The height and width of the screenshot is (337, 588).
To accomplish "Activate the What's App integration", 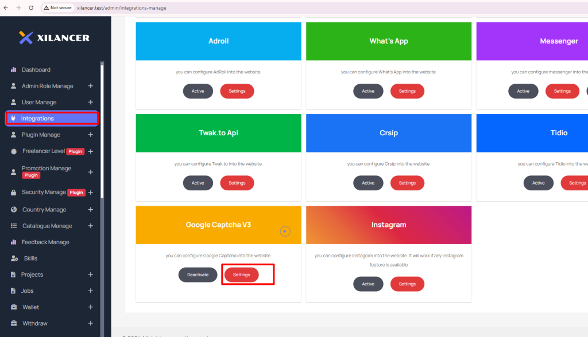I will [368, 91].
